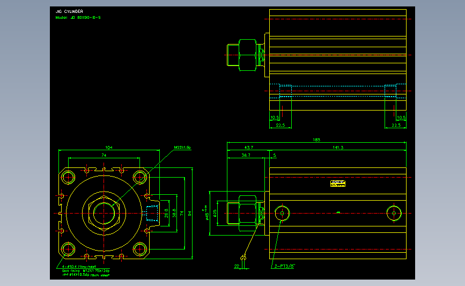Select the "141.3" body length dimension
The image size is (465, 286).
tap(338, 148)
